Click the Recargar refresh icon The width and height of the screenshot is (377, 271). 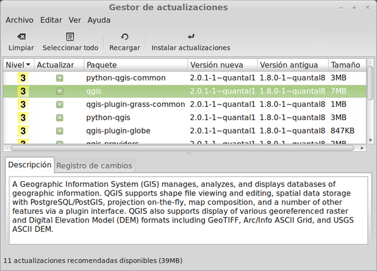[125, 36]
